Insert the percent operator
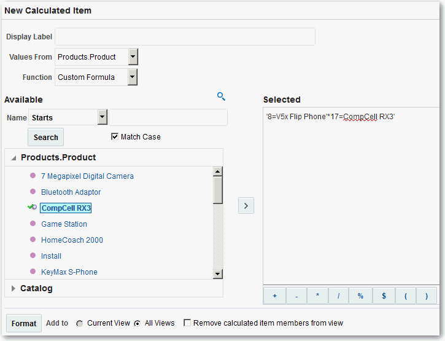 click(x=360, y=296)
